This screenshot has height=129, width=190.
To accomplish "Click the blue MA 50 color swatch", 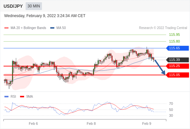I will [52, 28].
